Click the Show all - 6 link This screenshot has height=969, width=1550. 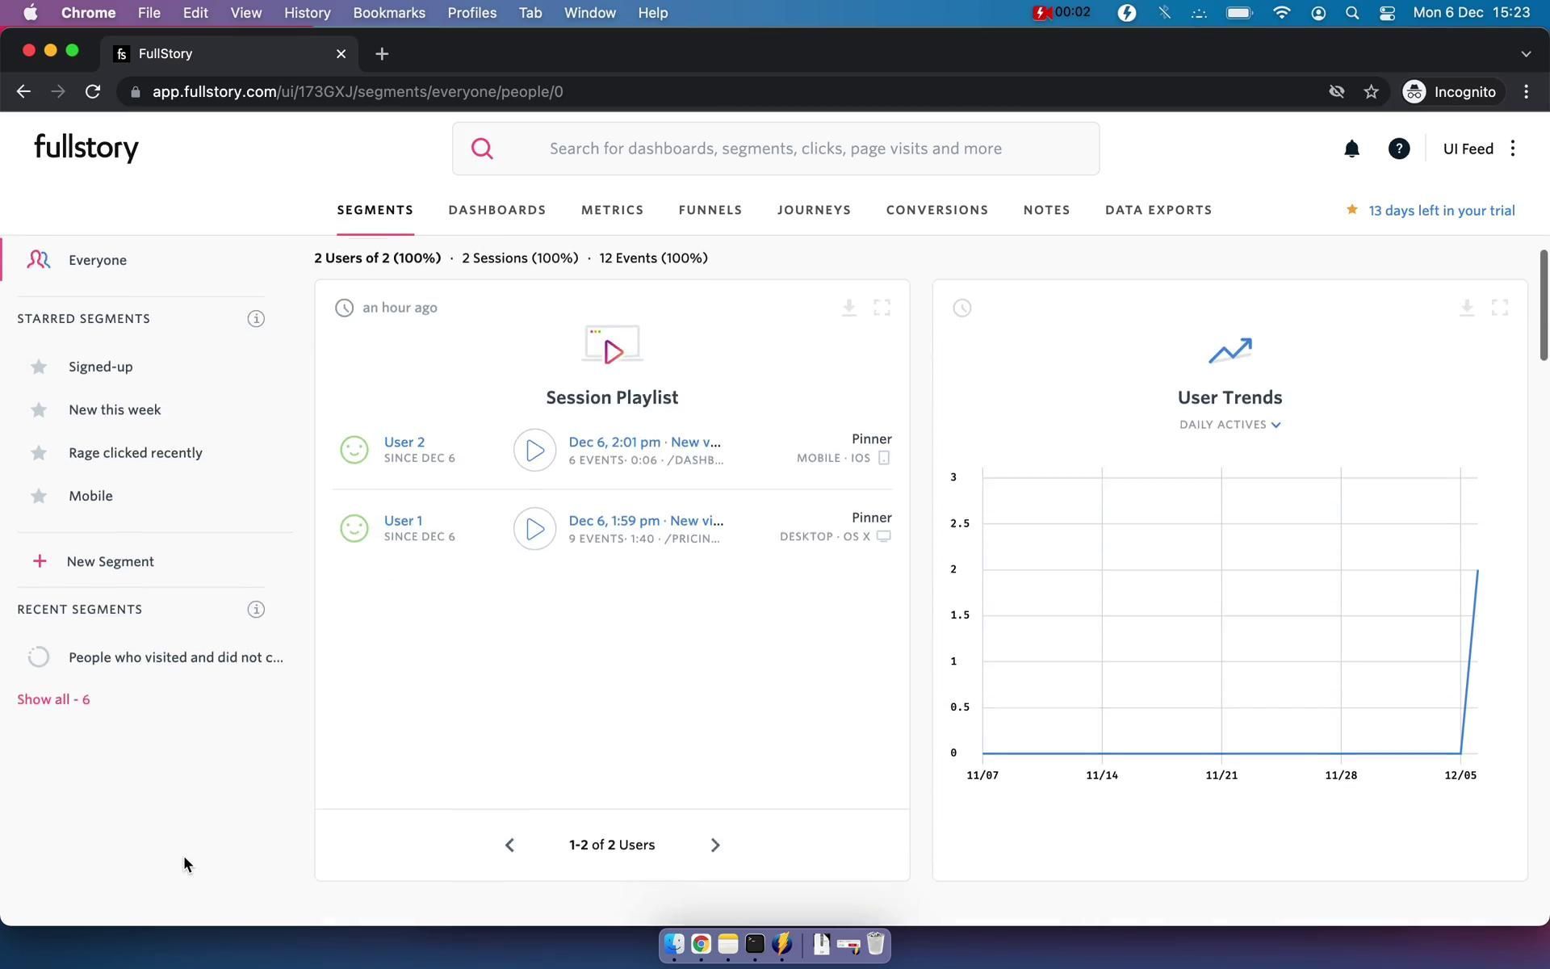(x=53, y=700)
